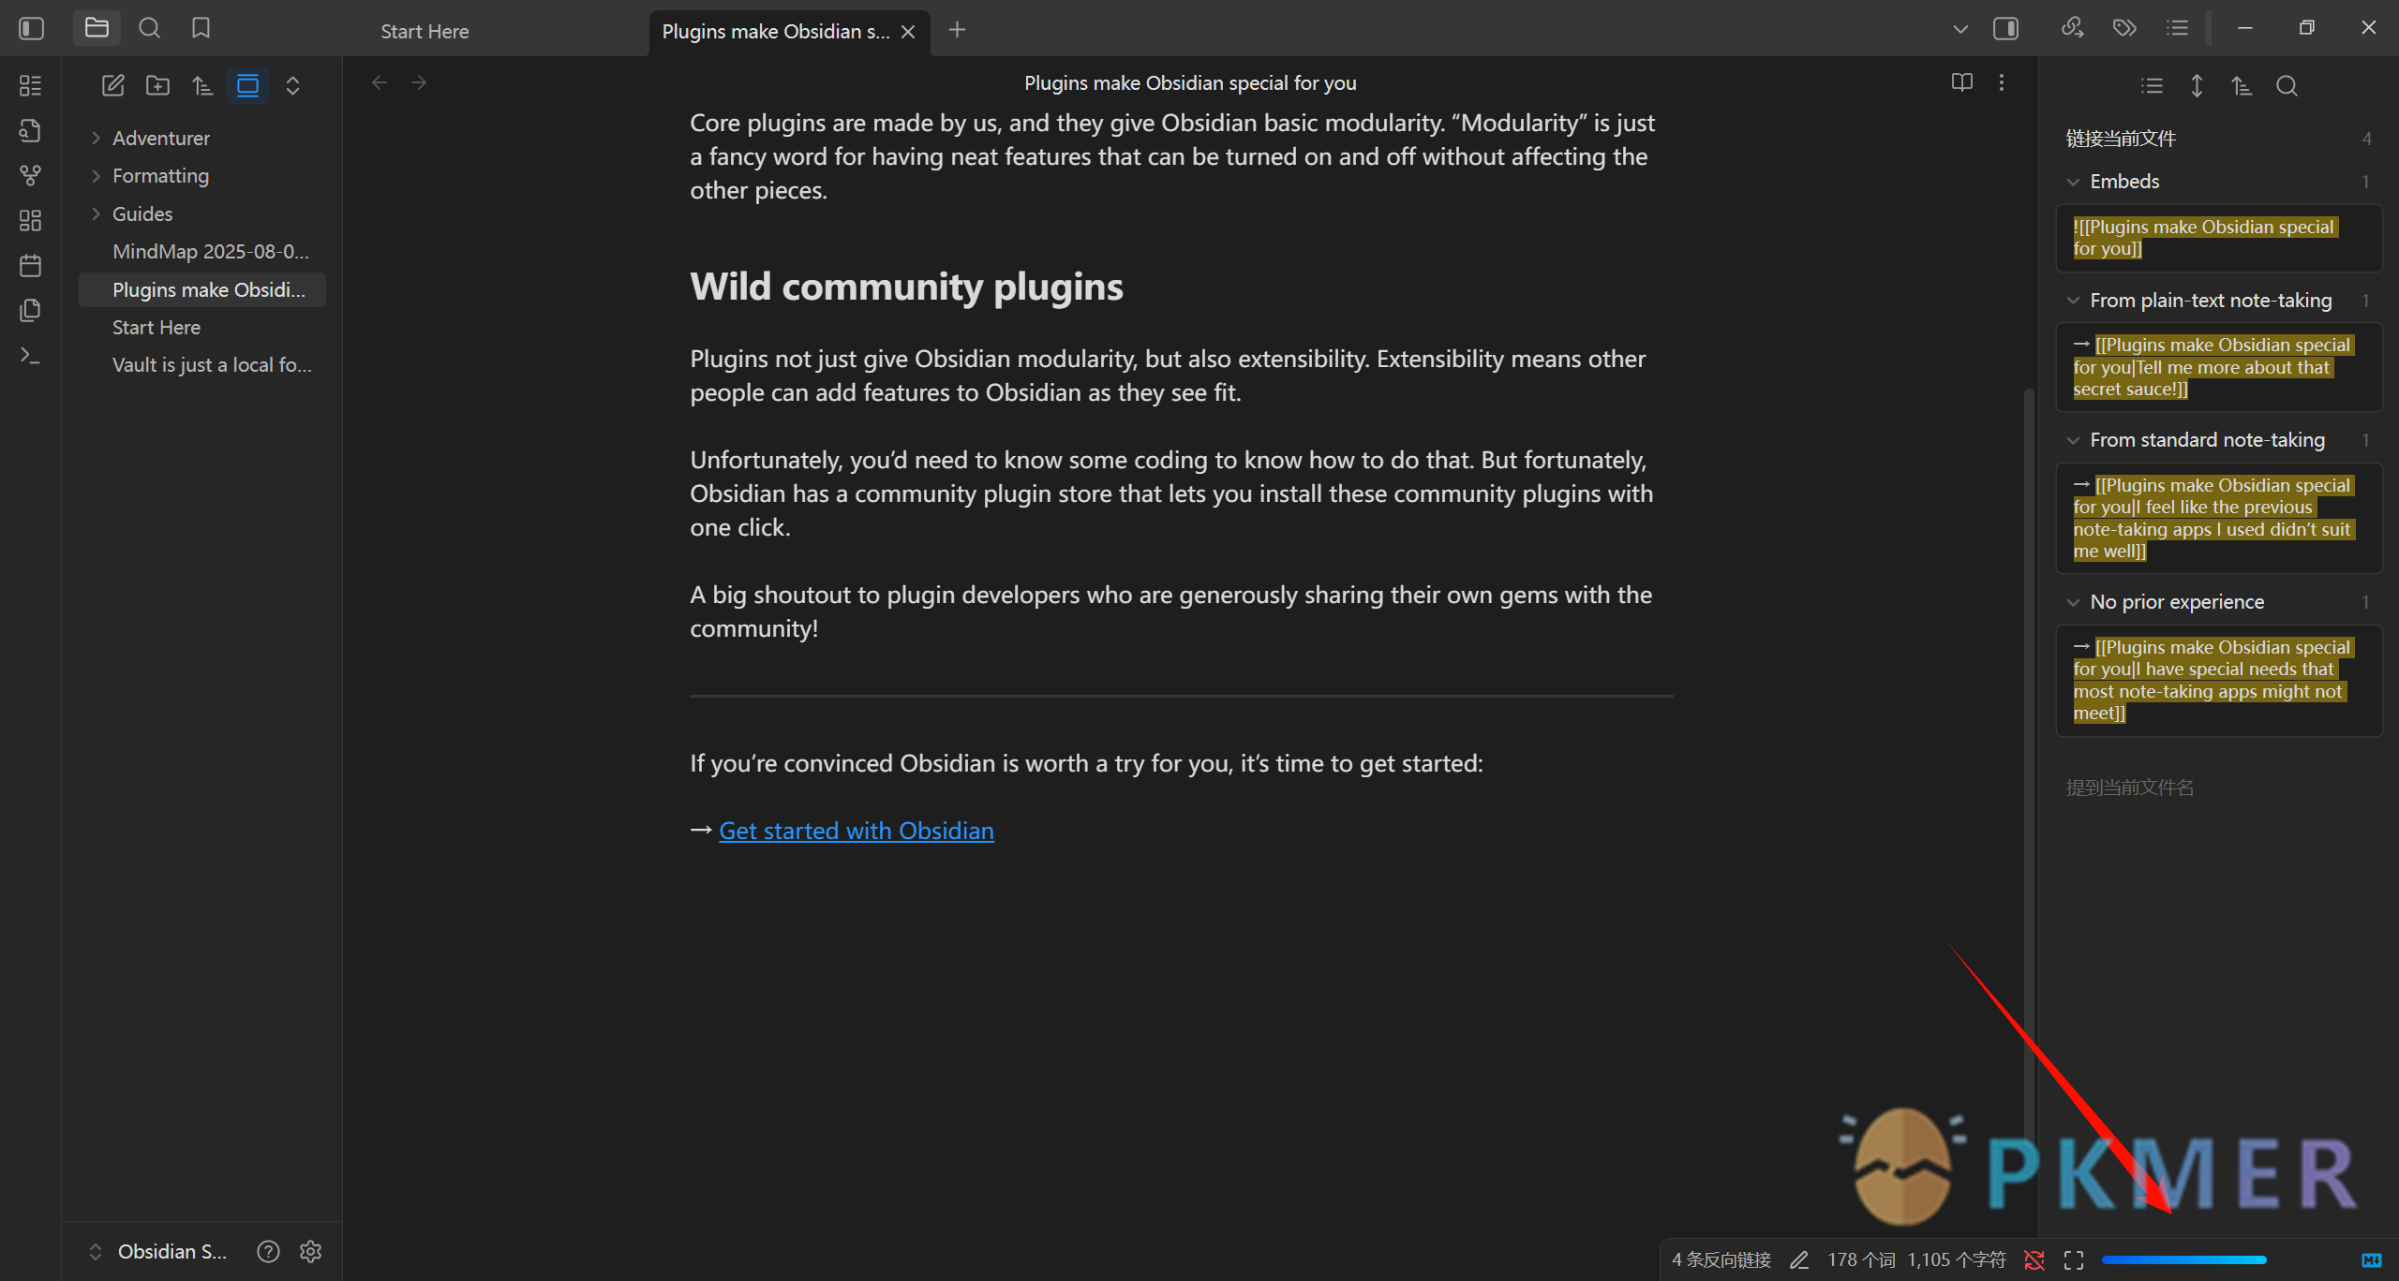Viewport: 2399px width, 1281px height.
Task: Search backlinks using the magnifier icon
Action: [2287, 86]
